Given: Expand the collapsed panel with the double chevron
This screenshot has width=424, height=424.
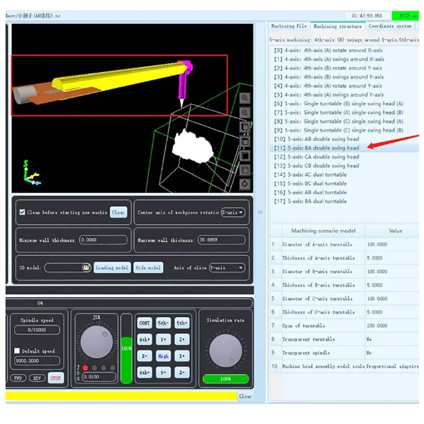Looking at the screenshot, I should (x=260, y=212).
